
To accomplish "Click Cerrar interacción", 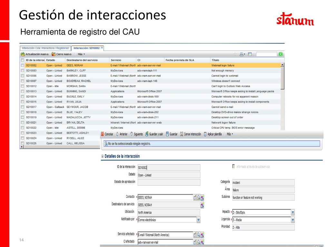I will pyautogui.click(x=190, y=134).
